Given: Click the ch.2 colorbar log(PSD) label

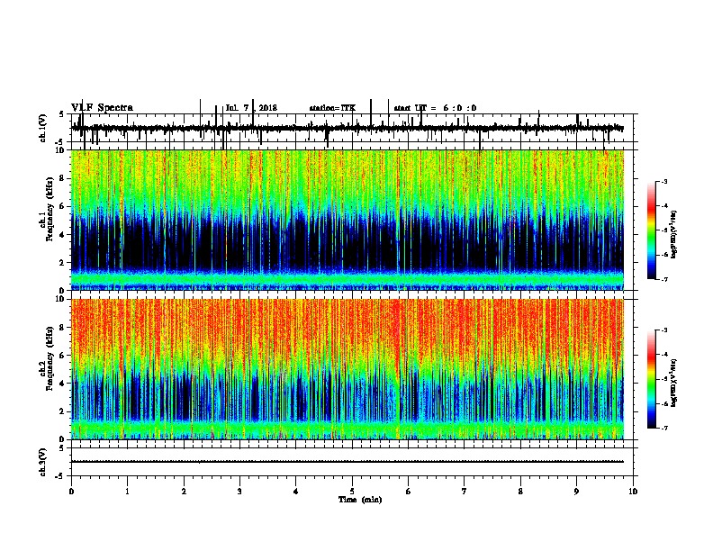Looking at the screenshot, I should tap(674, 383).
